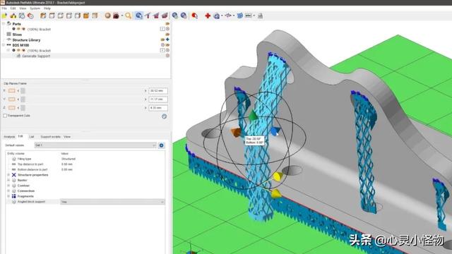Click the magnifying glass zoom tool icon
Image resolution: width=452 pixels, height=254 pixels.
128,16
